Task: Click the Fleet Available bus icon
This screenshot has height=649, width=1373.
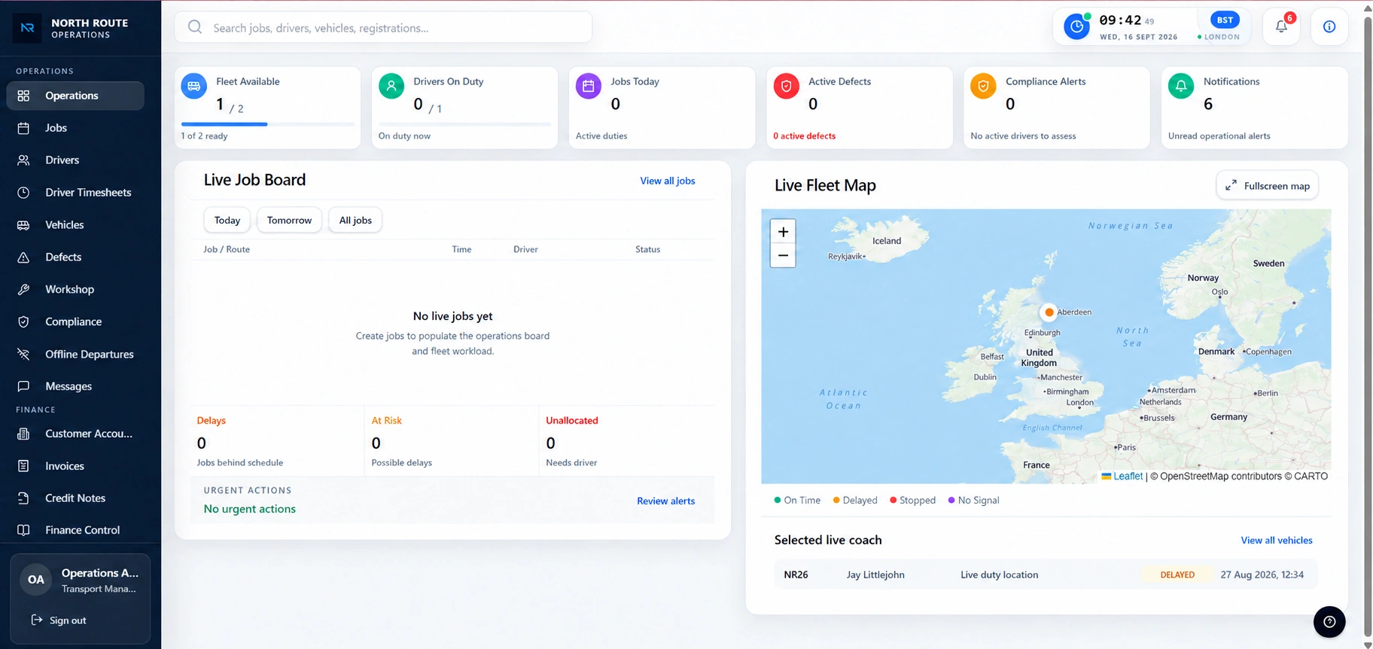Action: click(x=194, y=87)
